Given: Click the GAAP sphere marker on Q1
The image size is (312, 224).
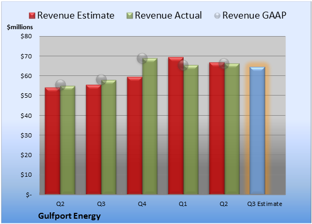Looking at the screenshot, I should 183,65.
